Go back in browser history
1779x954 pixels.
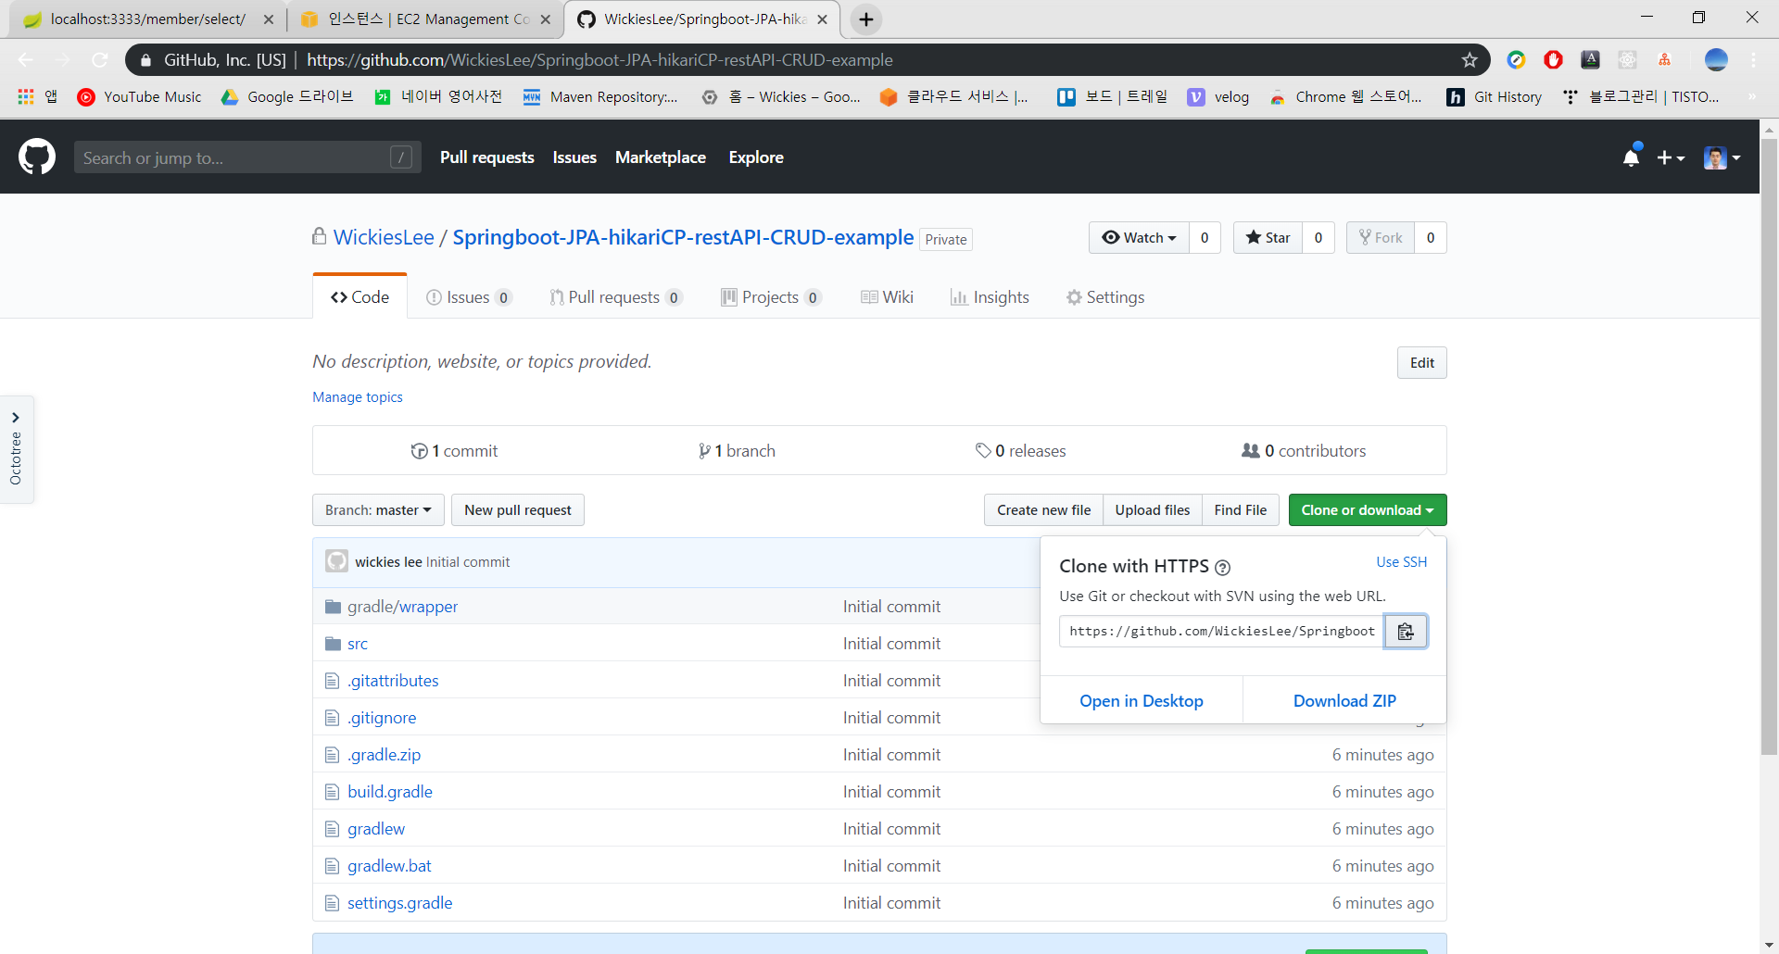click(x=25, y=60)
